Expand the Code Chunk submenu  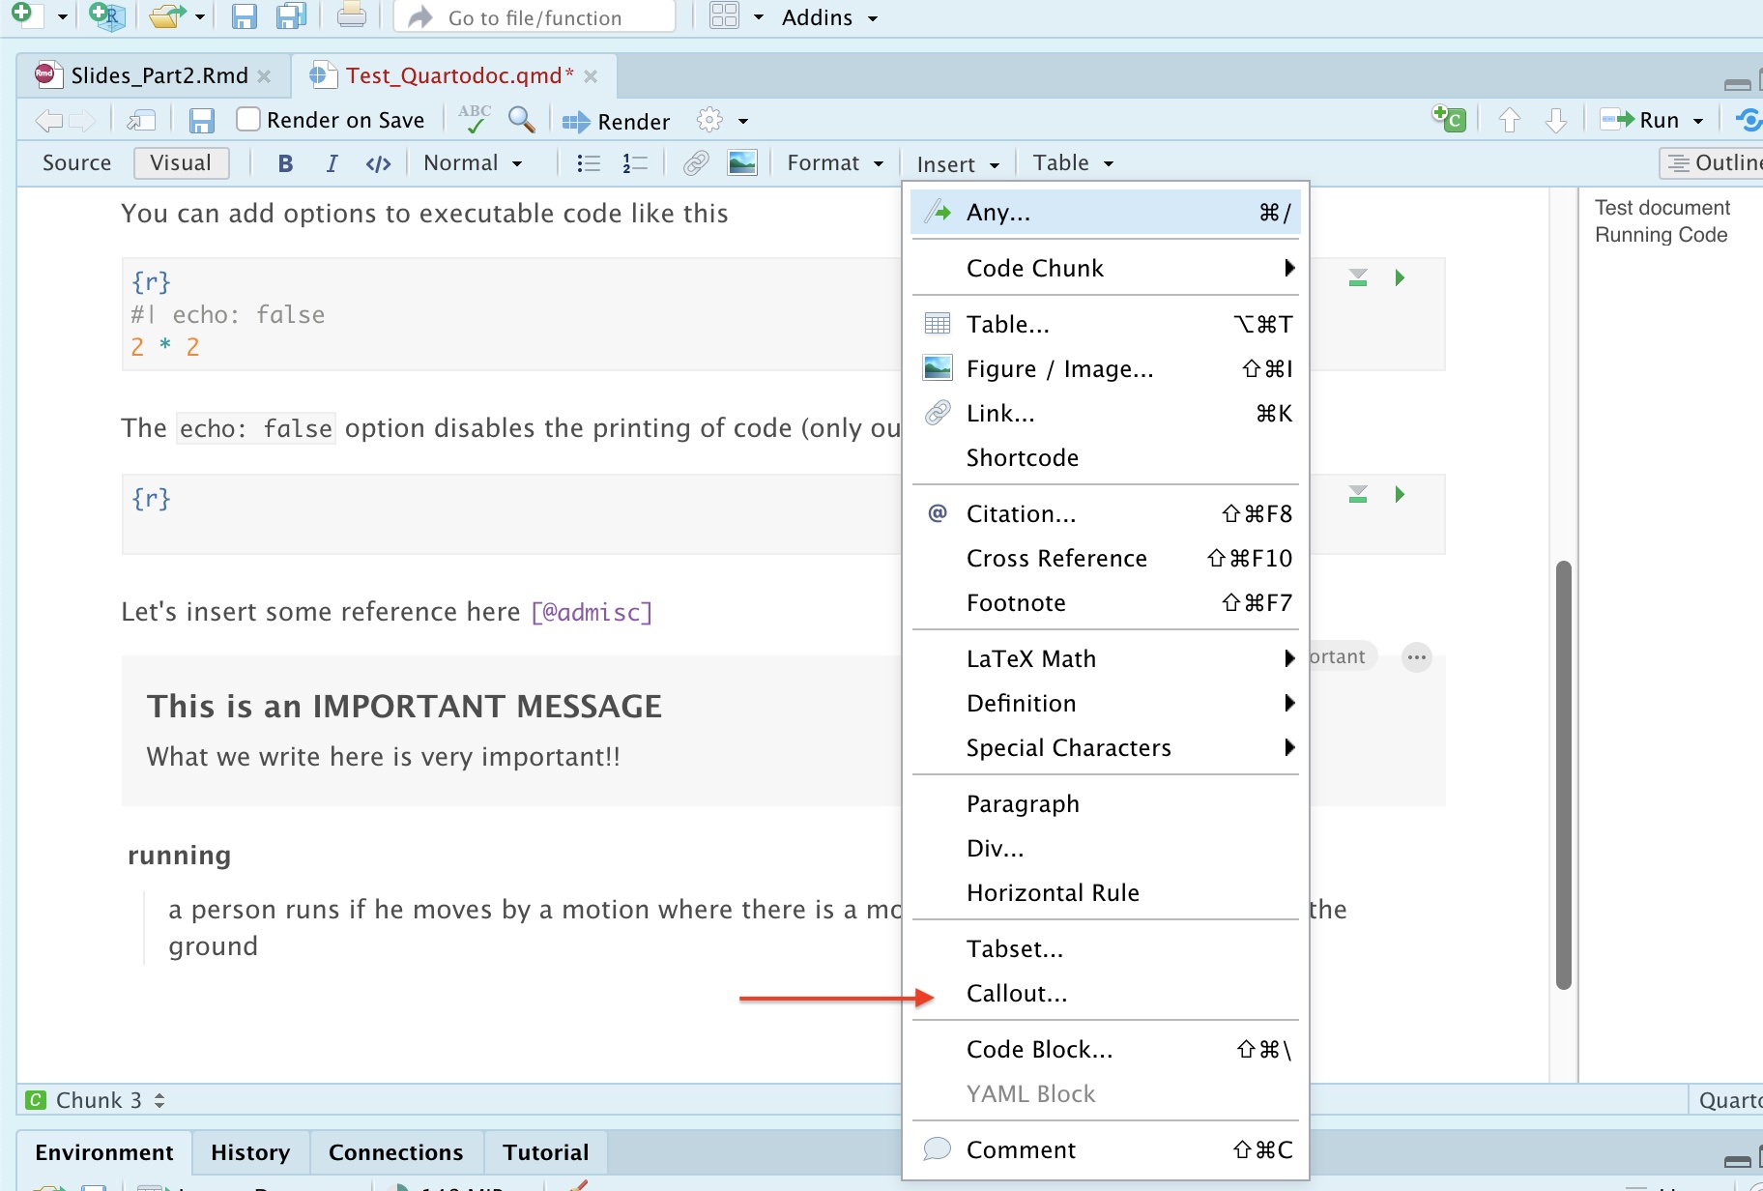(1106, 268)
